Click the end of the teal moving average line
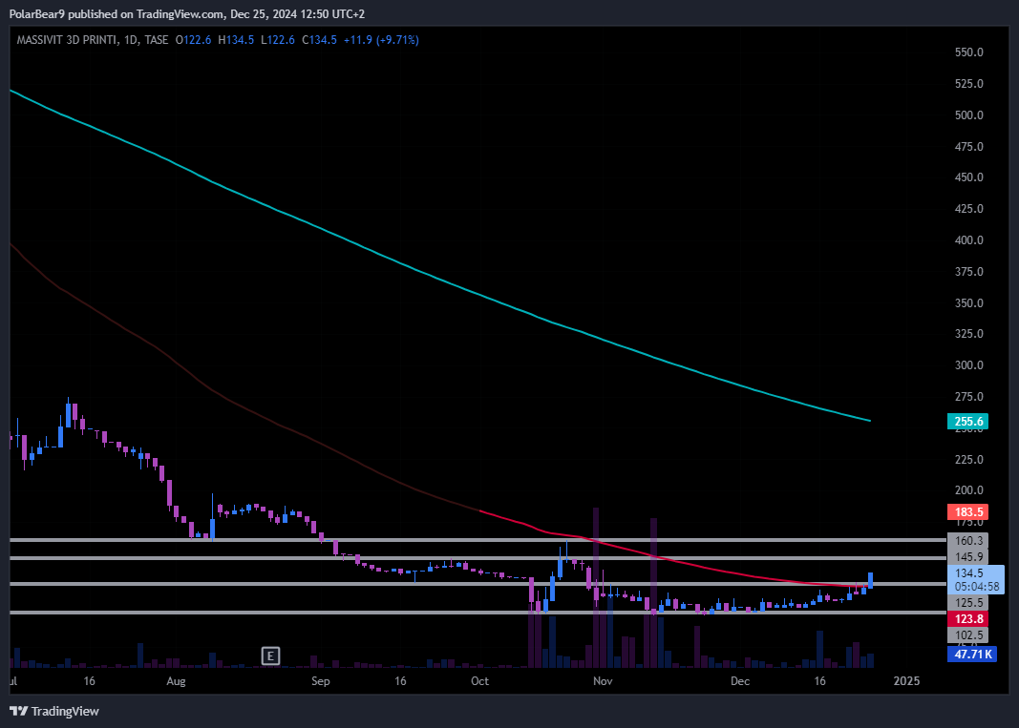 [869, 420]
